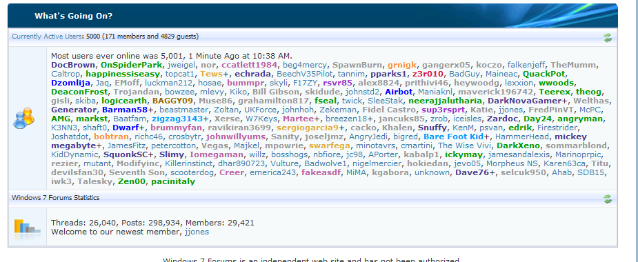Open newest member jjones profile link
The height and width of the screenshot is (262, 638).
pyautogui.click(x=197, y=232)
